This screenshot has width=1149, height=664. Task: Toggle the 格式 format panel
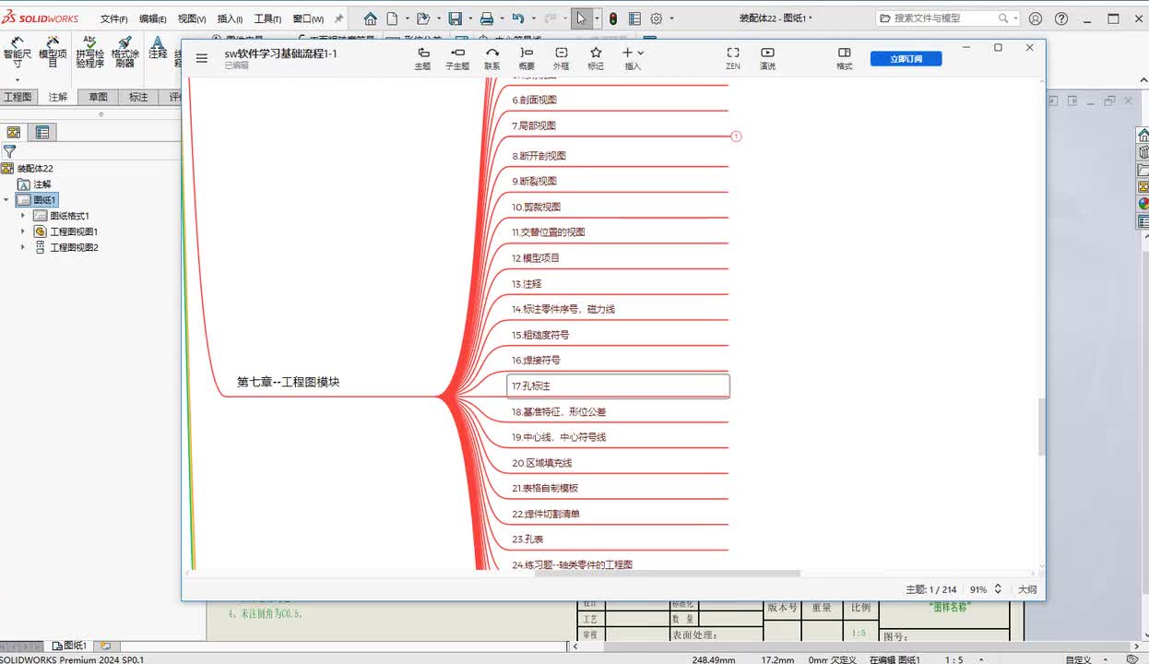click(844, 58)
